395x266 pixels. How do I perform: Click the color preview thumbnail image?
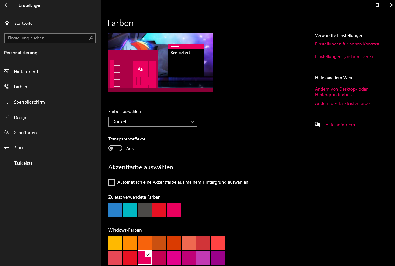click(161, 62)
